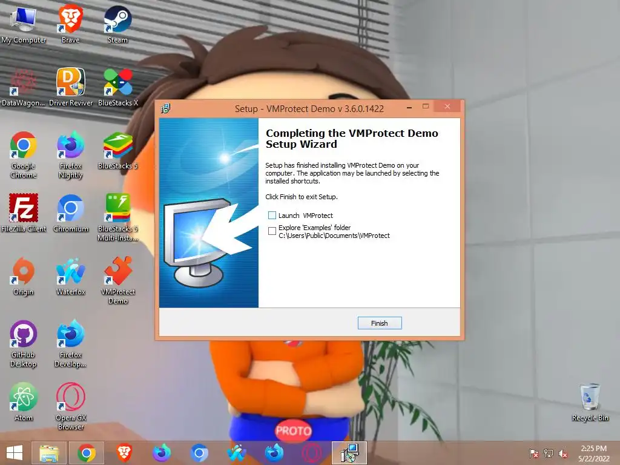This screenshot has height=465, width=620.
Task: Open File Explorer from the taskbar
Action: click(49, 453)
